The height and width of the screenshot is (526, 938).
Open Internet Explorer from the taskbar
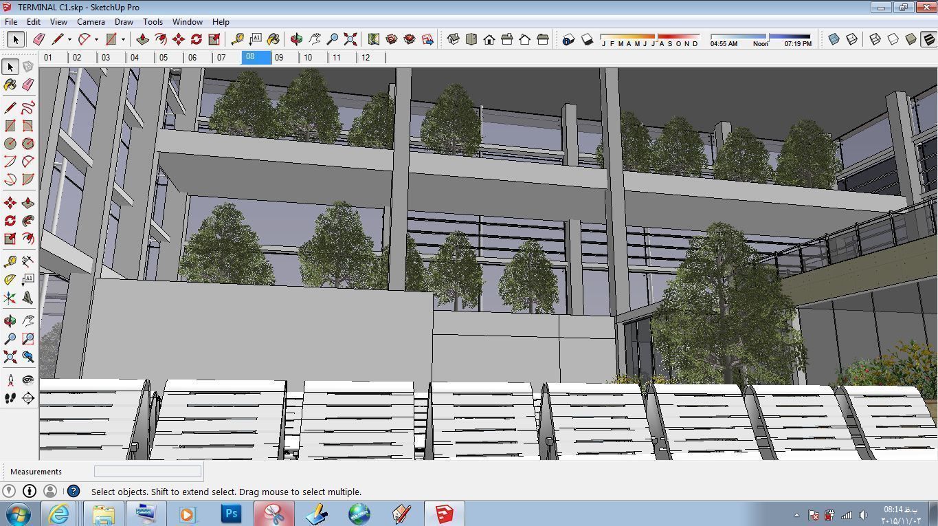(58, 514)
